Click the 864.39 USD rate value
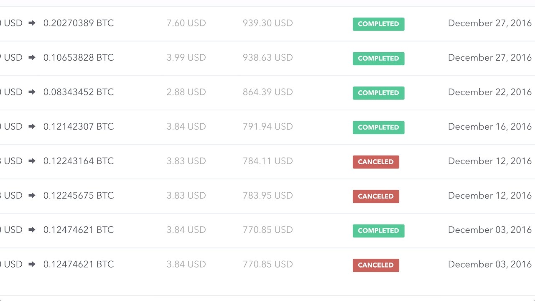535x301 pixels. [267, 92]
